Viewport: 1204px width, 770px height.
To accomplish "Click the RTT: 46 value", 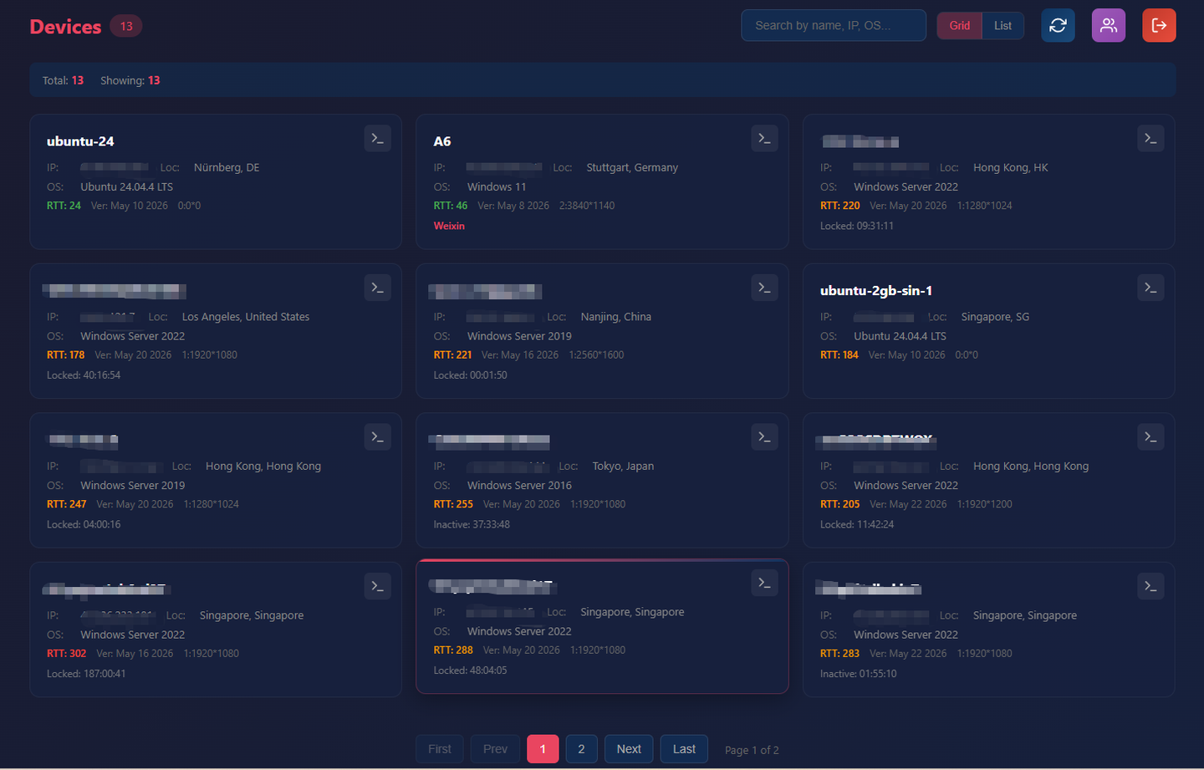I will pos(451,206).
